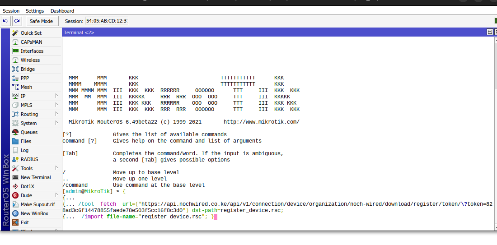Click the Quick Set wand icon
The image size is (497, 245).
[x=15, y=33]
